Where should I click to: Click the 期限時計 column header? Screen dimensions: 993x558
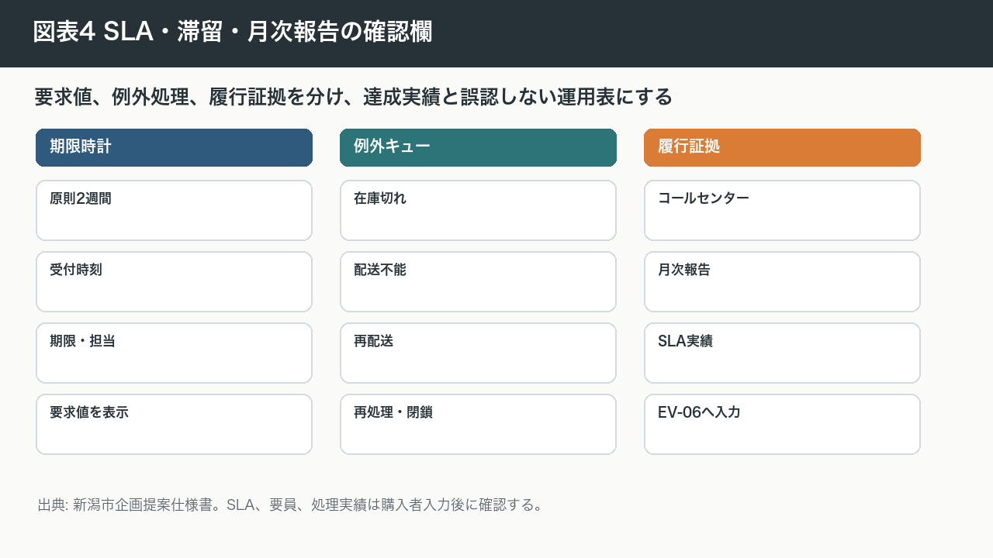click(174, 147)
